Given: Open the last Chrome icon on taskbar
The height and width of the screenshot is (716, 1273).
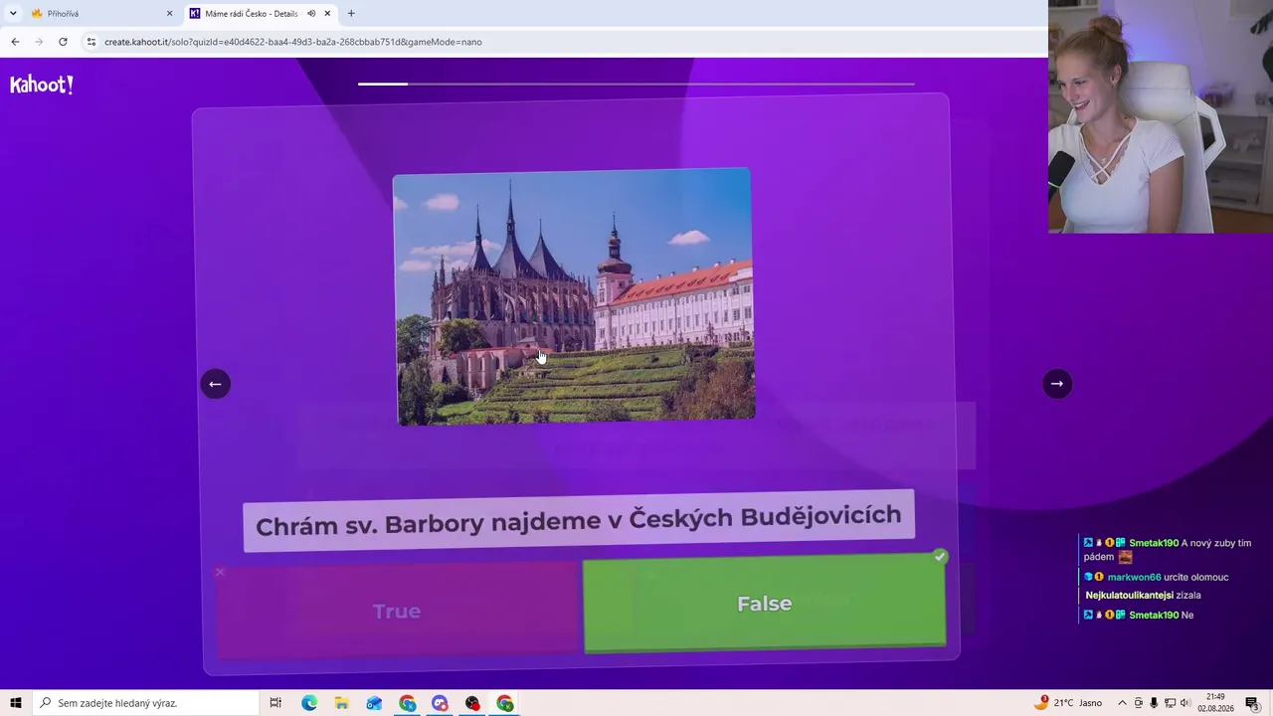Looking at the screenshot, I should 505,703.
